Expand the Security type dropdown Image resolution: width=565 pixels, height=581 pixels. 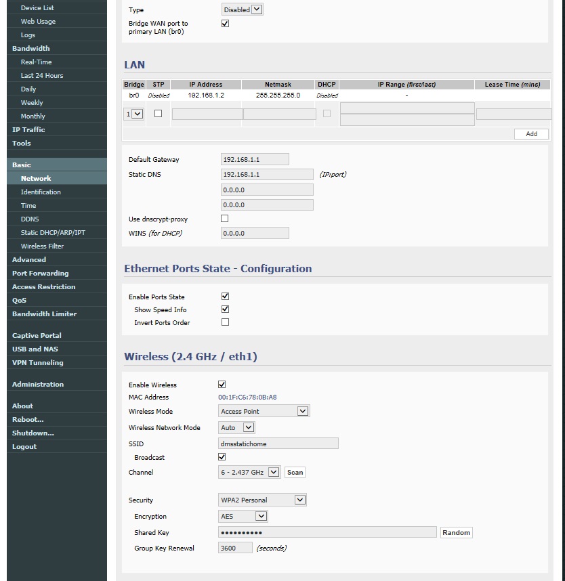pos(262,500)
